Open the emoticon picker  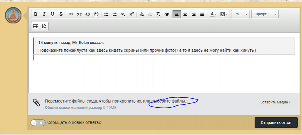point(96,14)
